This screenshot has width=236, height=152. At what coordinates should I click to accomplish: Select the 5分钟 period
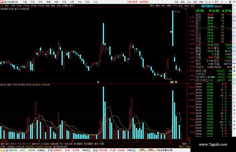(19, 6)
